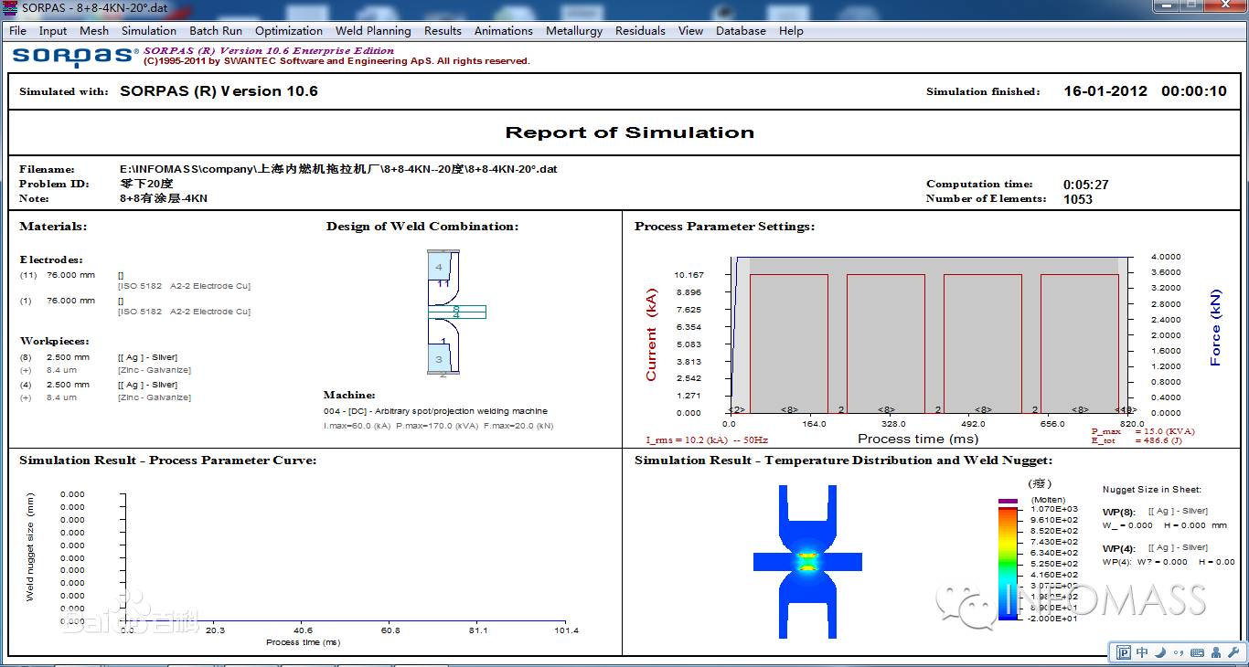Click the Filename path value
1249x667 pixels.
[338, 169]
